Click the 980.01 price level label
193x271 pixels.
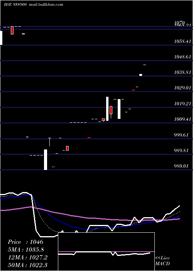click(181, 166)
